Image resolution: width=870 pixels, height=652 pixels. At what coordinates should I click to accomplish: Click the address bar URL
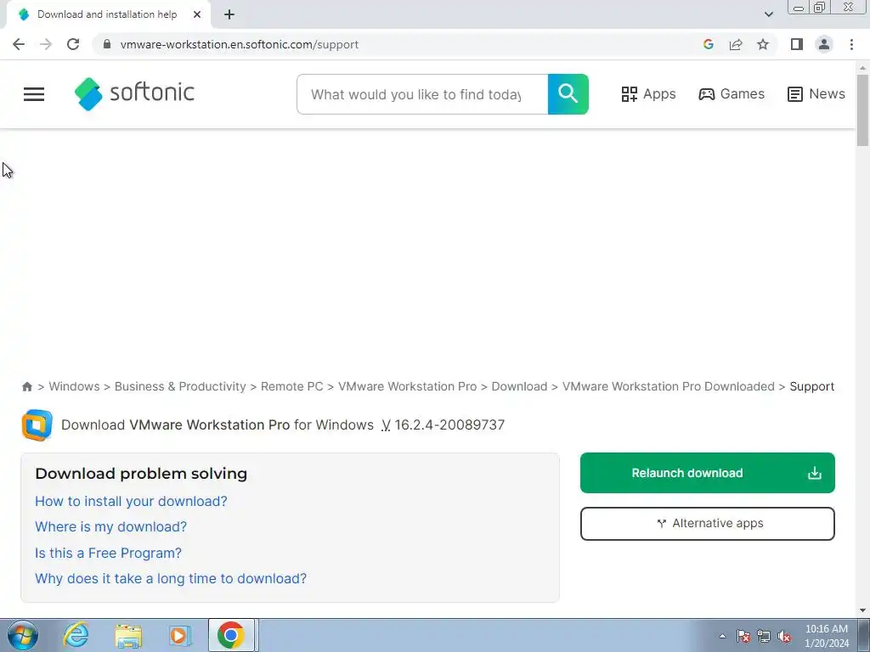point(239,44)
